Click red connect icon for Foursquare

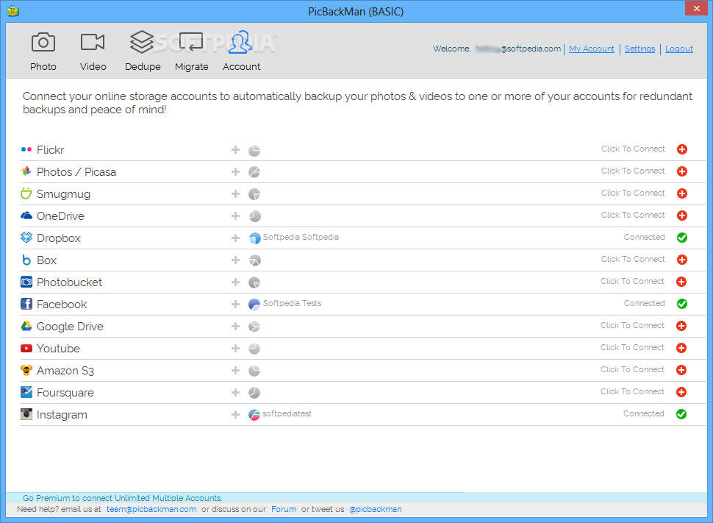tap(681, 392)
